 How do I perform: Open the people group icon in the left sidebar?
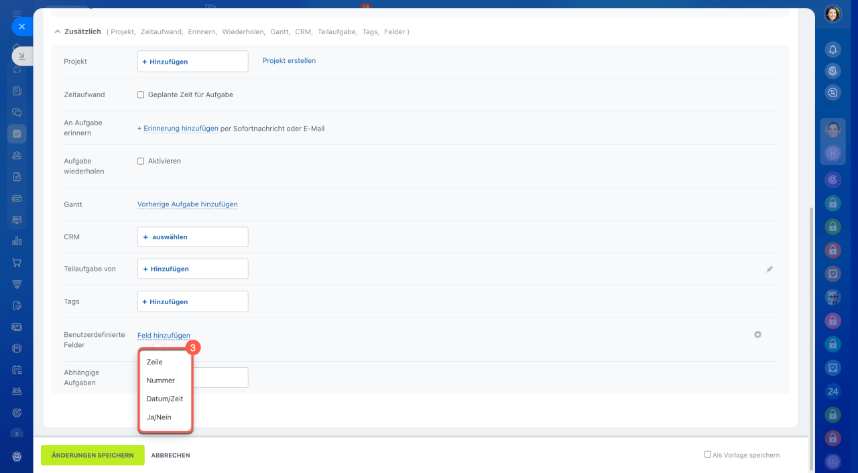(x=17, y=155)
